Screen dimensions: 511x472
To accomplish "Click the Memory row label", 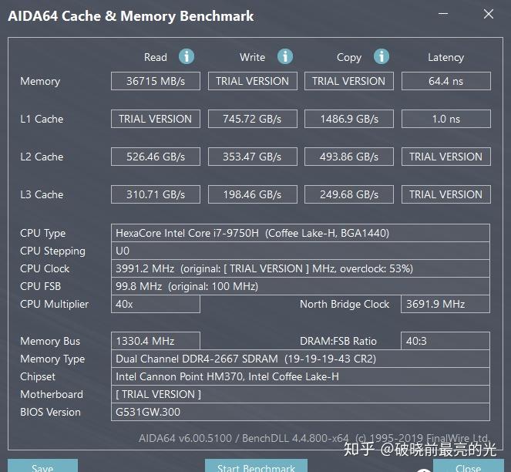I will point(40,81).
